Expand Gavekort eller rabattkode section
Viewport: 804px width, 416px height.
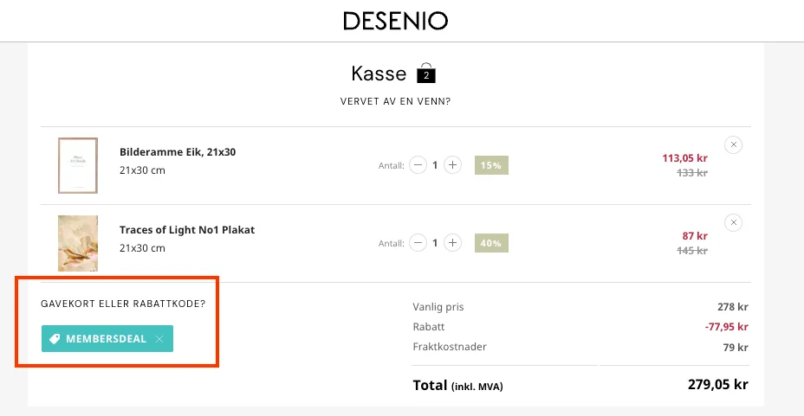pyautogui.click(x=123, y=304)
